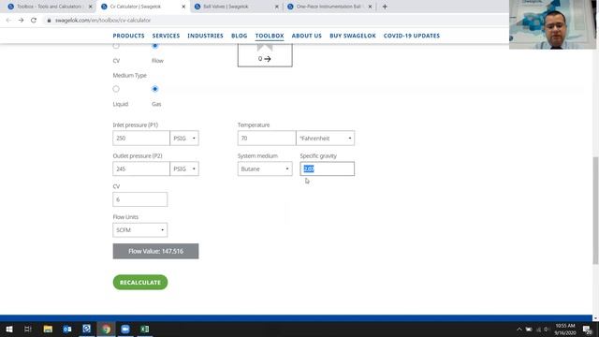Select the CV calculation radio button
This screenshot has height=337, width=599.
tap(116, 46)
